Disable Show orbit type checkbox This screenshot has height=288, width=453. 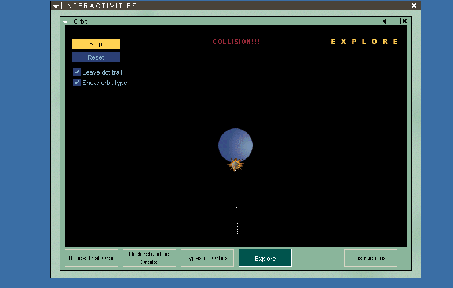coord(76,83)
